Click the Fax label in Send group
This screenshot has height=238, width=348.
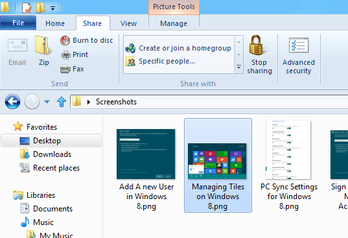(78, 69)
